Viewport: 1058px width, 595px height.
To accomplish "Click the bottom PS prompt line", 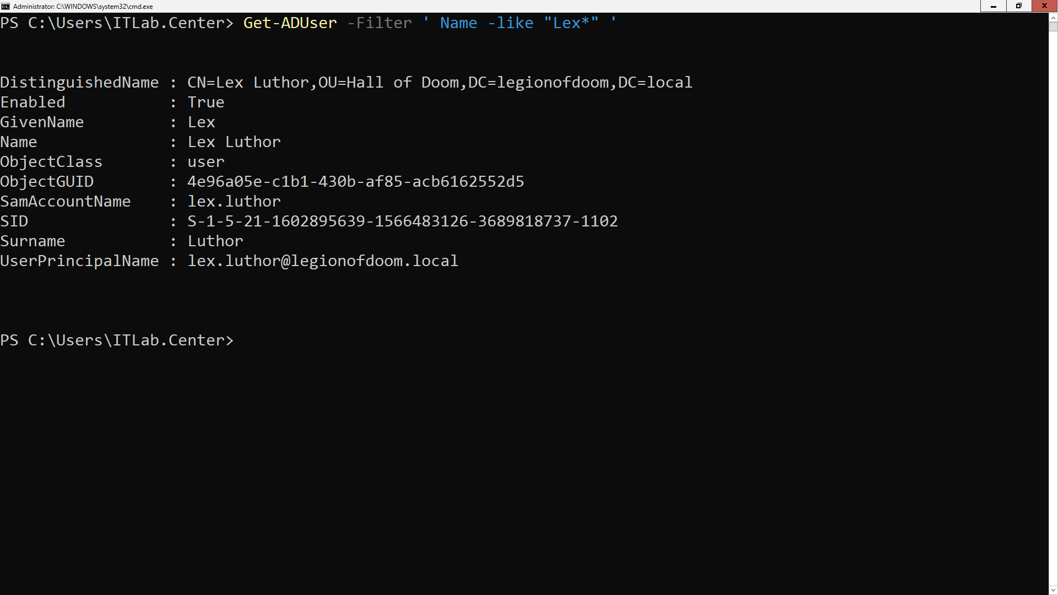I will pos(117,340).
